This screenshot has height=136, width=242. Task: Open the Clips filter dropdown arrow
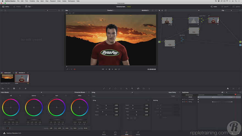(x=32, y=7)
